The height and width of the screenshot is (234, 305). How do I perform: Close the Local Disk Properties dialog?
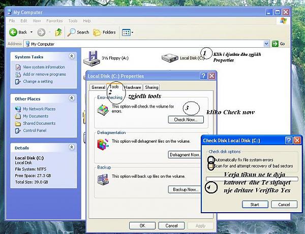click(x=211, y=76)
